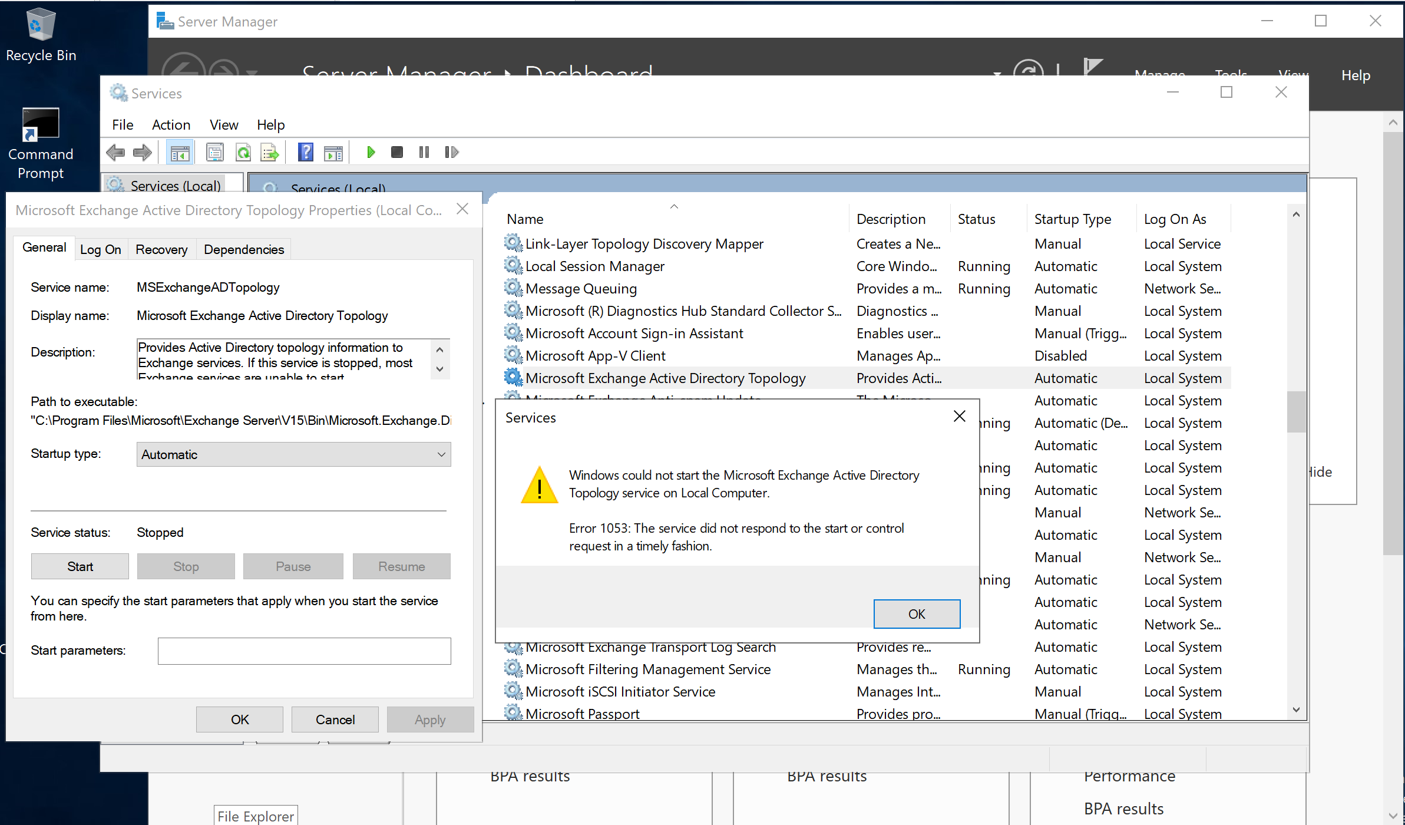Click the Pause Service toolbar icon
1405x825 pixels.
coord(424,153)
